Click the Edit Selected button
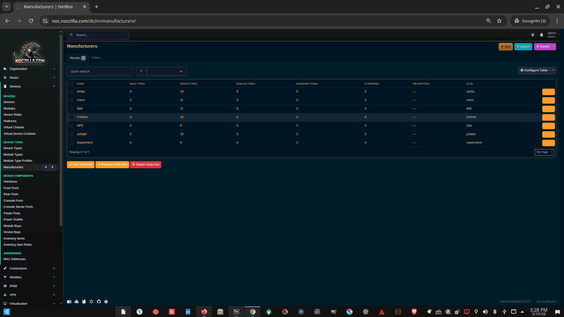This screenshot has width=564, height=317. click(x=81, y=165)
